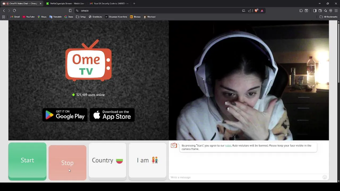Screen dimensions: 340x191
Task: Get the app on Google Play
Action: coord(65,115)
